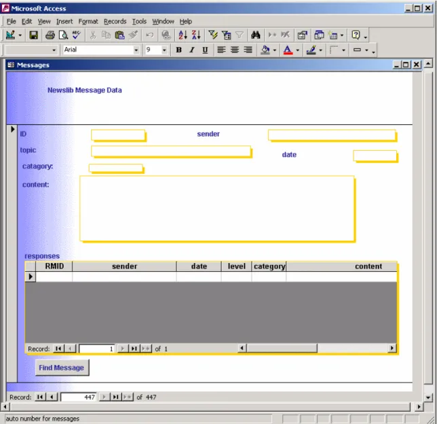Screen dimensions: 437x424
Task: Click the New Object icon
Action: [x=333, y=35]
